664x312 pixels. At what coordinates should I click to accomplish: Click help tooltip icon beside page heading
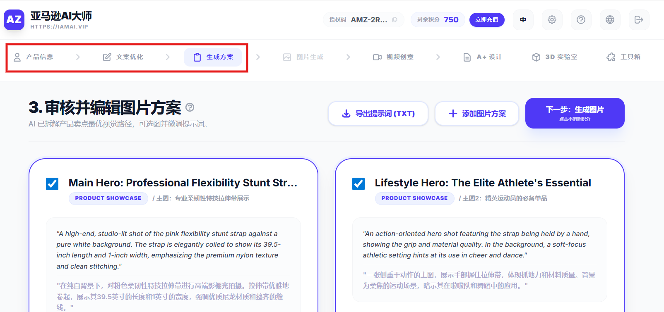coord(190,107)
